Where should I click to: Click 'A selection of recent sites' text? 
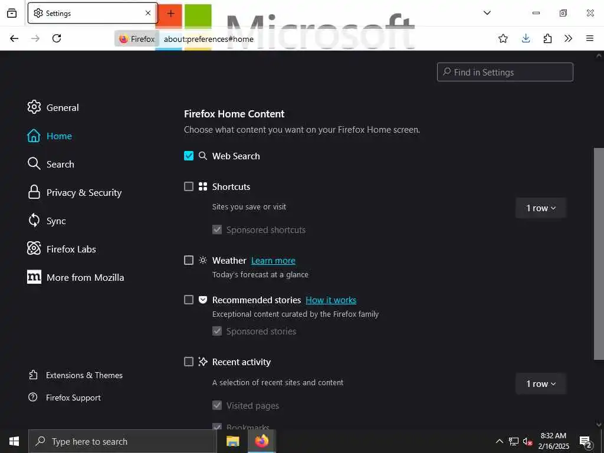pyautogui.click(x=278, y=382)
